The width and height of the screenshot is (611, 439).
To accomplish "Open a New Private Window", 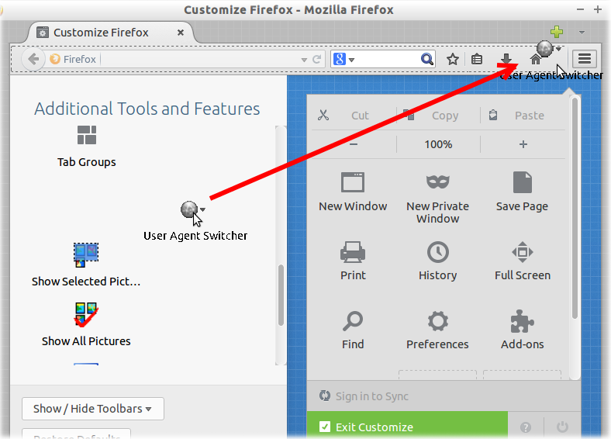I will tap(437, 183).
